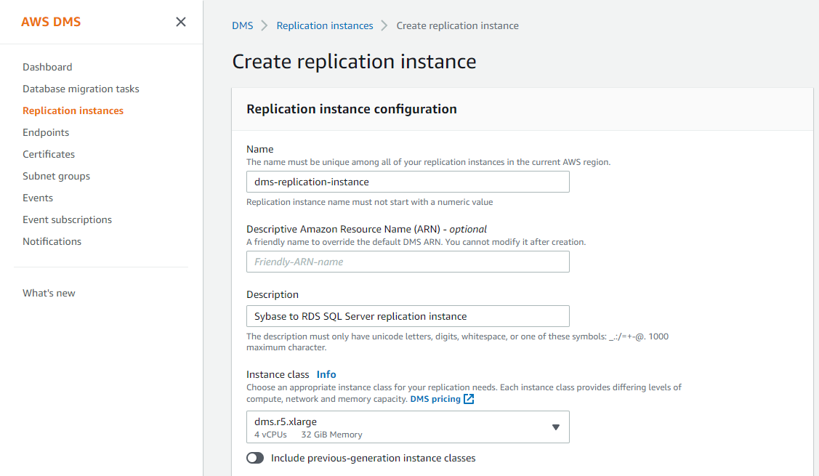This screenshot has width=819, height=476.
Task: Open the What's new link
Action: tap(49, 293)
